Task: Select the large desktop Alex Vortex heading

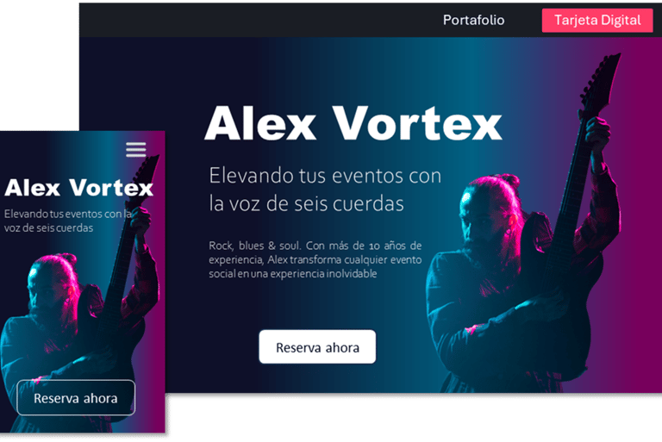Action: [x=353, y=123]
